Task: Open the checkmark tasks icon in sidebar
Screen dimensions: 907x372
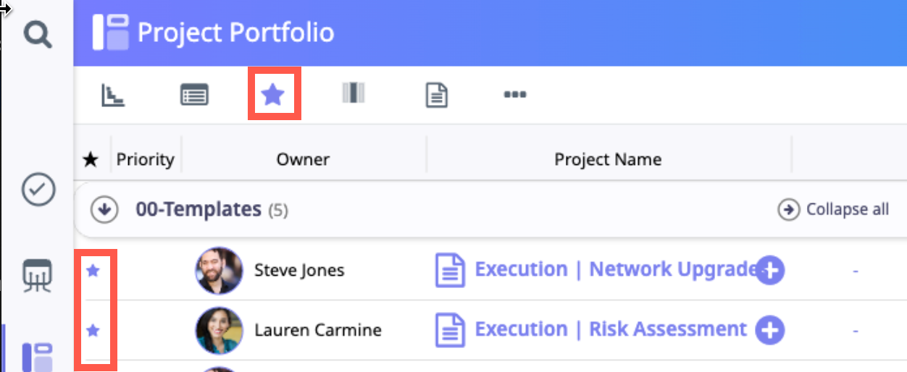Action: (38, 190)
